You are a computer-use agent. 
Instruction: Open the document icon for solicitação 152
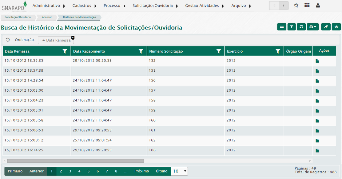point(317,61)
